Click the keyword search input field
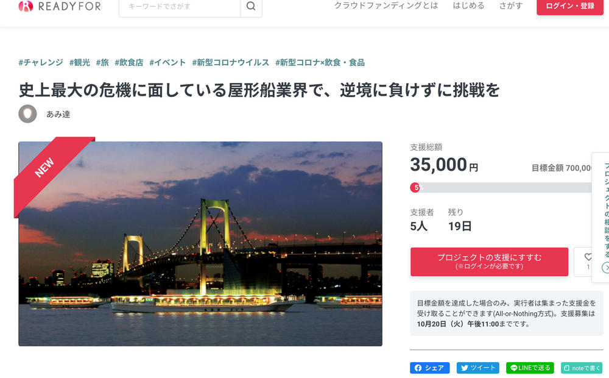 180,7
